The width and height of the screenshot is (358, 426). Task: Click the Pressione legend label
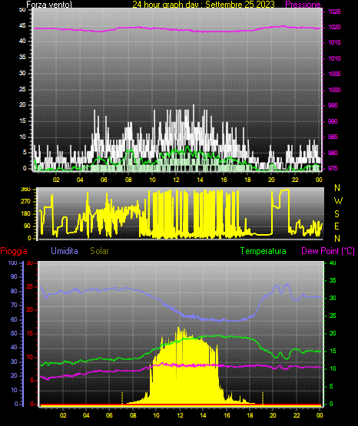303,5
